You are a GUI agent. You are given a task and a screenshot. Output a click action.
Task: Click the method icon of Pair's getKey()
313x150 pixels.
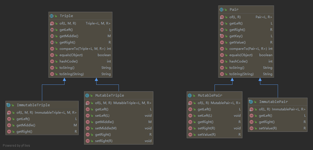click(x=221, y=36)
